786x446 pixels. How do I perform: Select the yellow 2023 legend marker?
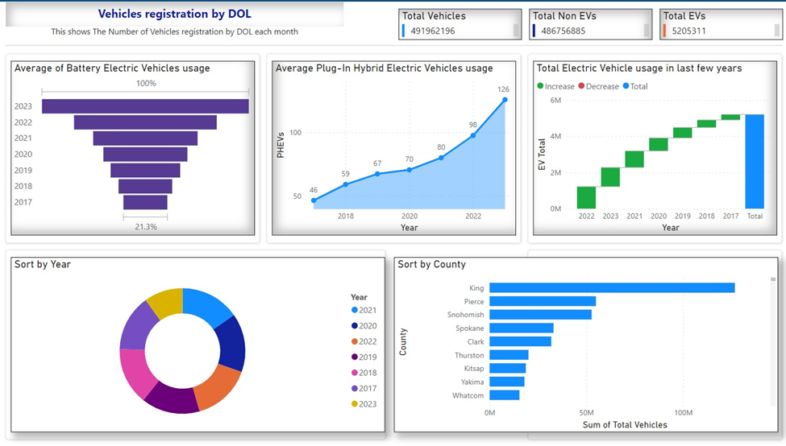pyautogui.click(x=355, y=404)
